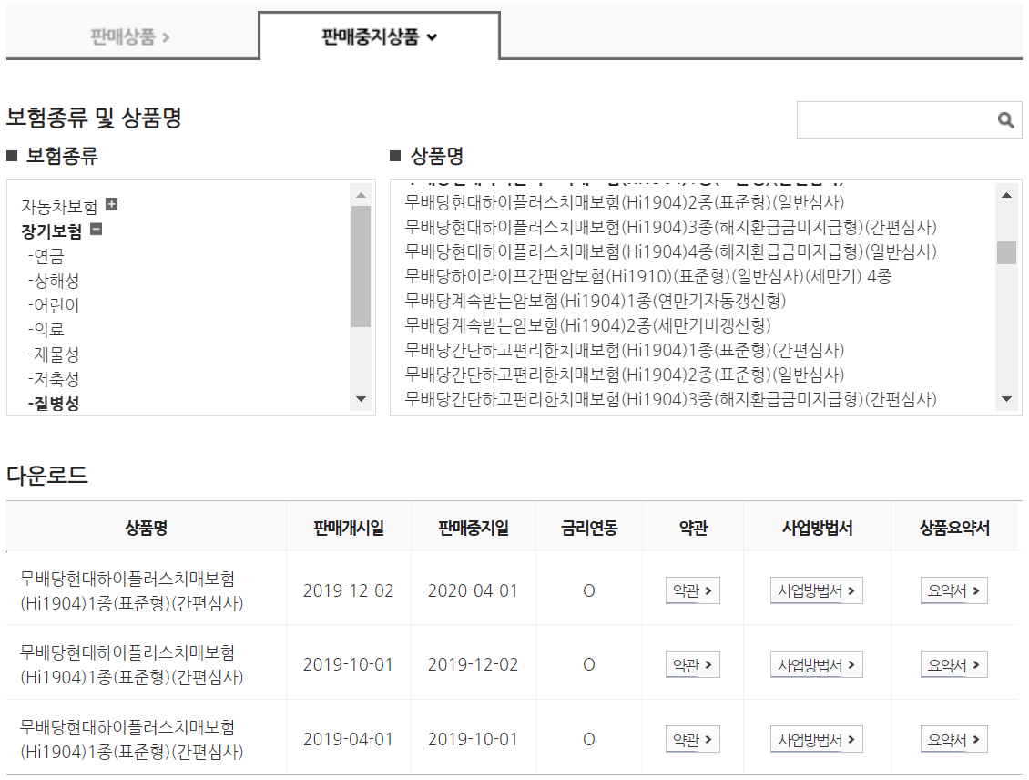The width and height of the screenshot is (1029, 780).
Task: Select 무배당계속받는암보험(Hi1904)2종(세만기비갱신형)
Action: 588,325
